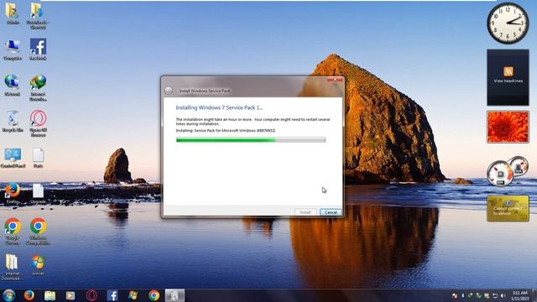The image size is (537, 302).
Task: Click View headlines in feed gadget
Action: (x=508, y=81)
